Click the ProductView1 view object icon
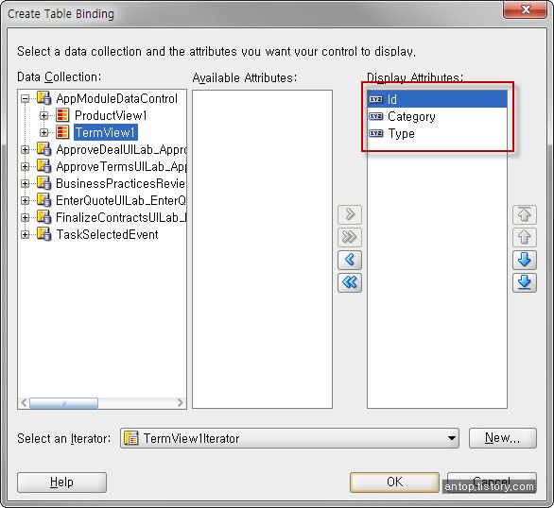 (x=62, y=115)
